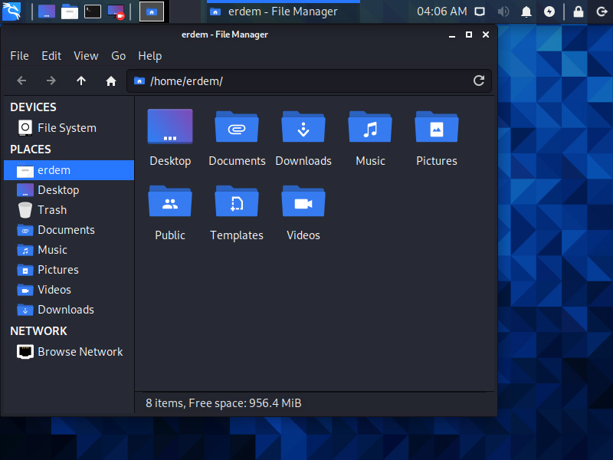Click the go-up parent directory arrow

[x=80, y=80]
